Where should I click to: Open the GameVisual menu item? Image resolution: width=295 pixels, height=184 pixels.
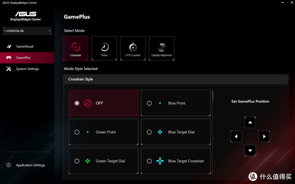(x=27, y=46)
